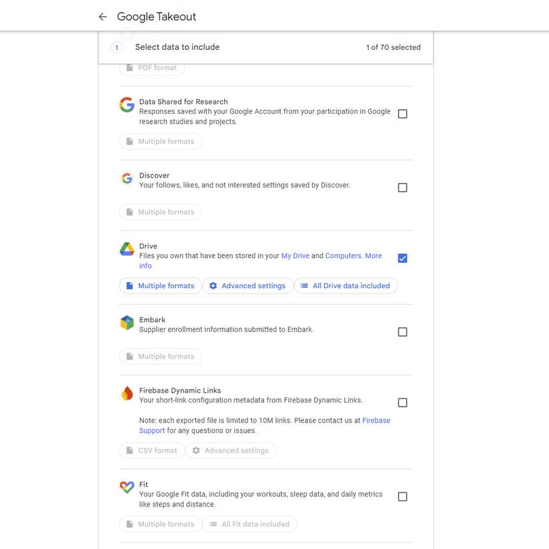Click the gear icon on Drive Advanced settings
The image size is (549, 549).
pyautogui.click(x=212, y=285)
